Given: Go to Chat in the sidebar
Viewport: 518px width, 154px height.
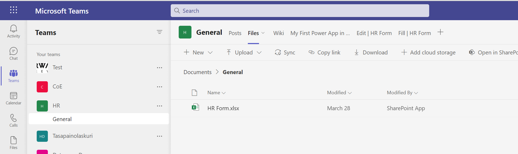Looking at the screenshot, I should tap(14, 54).
